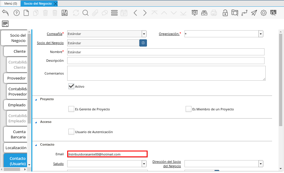Switch to the Proveedor tab

16,78
